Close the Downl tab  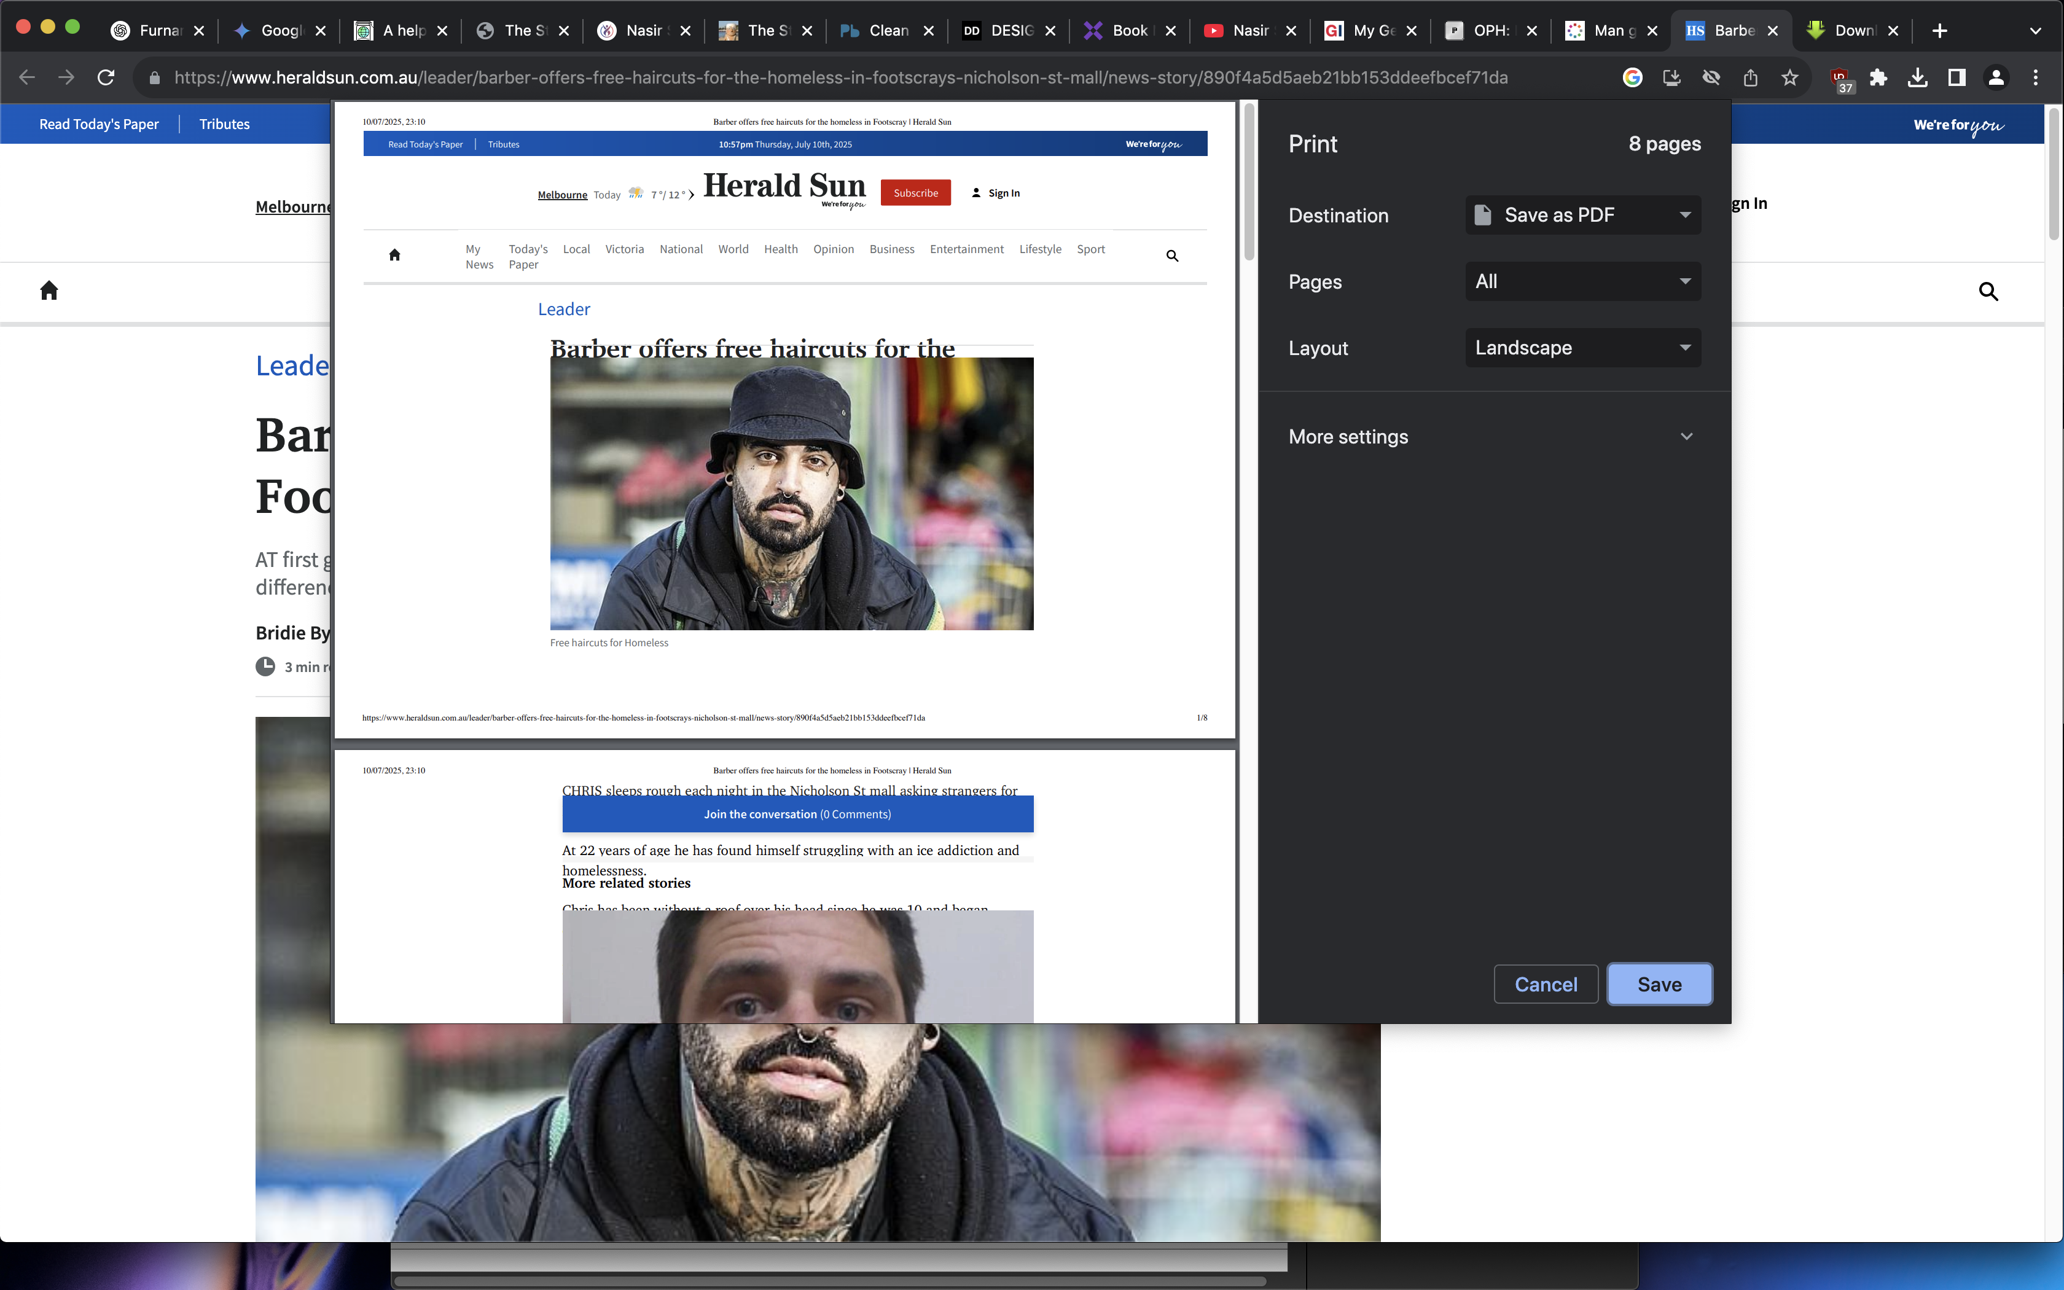tap(1893, 31)
